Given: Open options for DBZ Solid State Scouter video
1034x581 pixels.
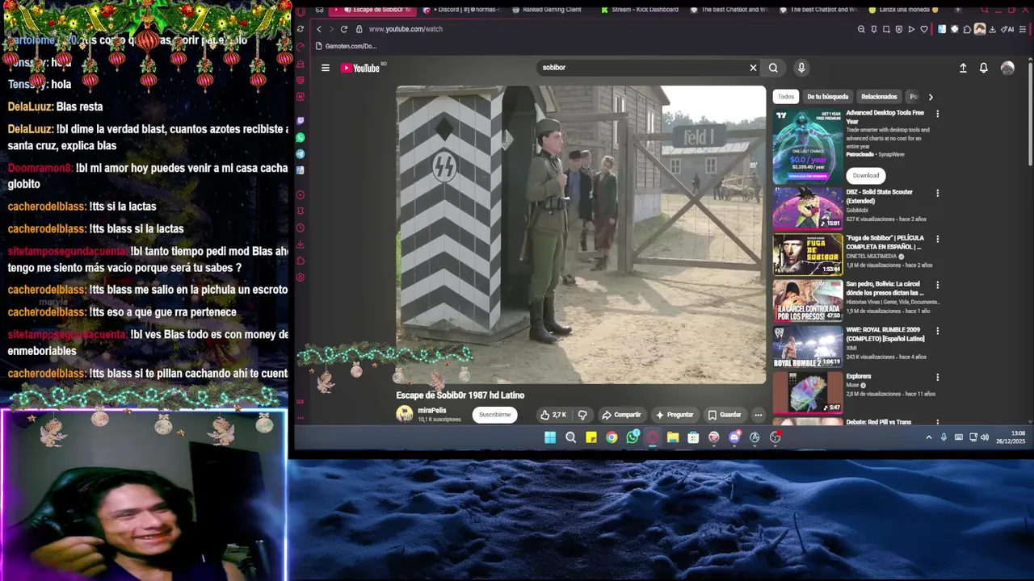Looking at the screenshot, I should (938, 194).
